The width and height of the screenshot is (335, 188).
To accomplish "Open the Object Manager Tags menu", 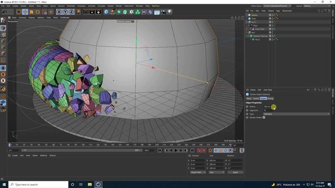I will click(278, 11).
